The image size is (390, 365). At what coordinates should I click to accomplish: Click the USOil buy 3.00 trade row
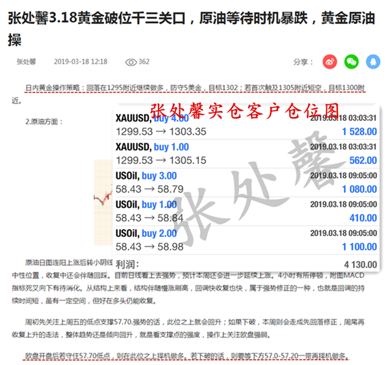point(246,183)
